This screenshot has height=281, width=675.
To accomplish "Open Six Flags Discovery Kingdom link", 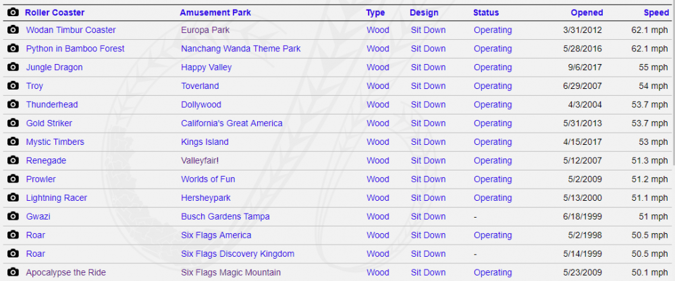I will pyautogui.click(x=238, y=254).
